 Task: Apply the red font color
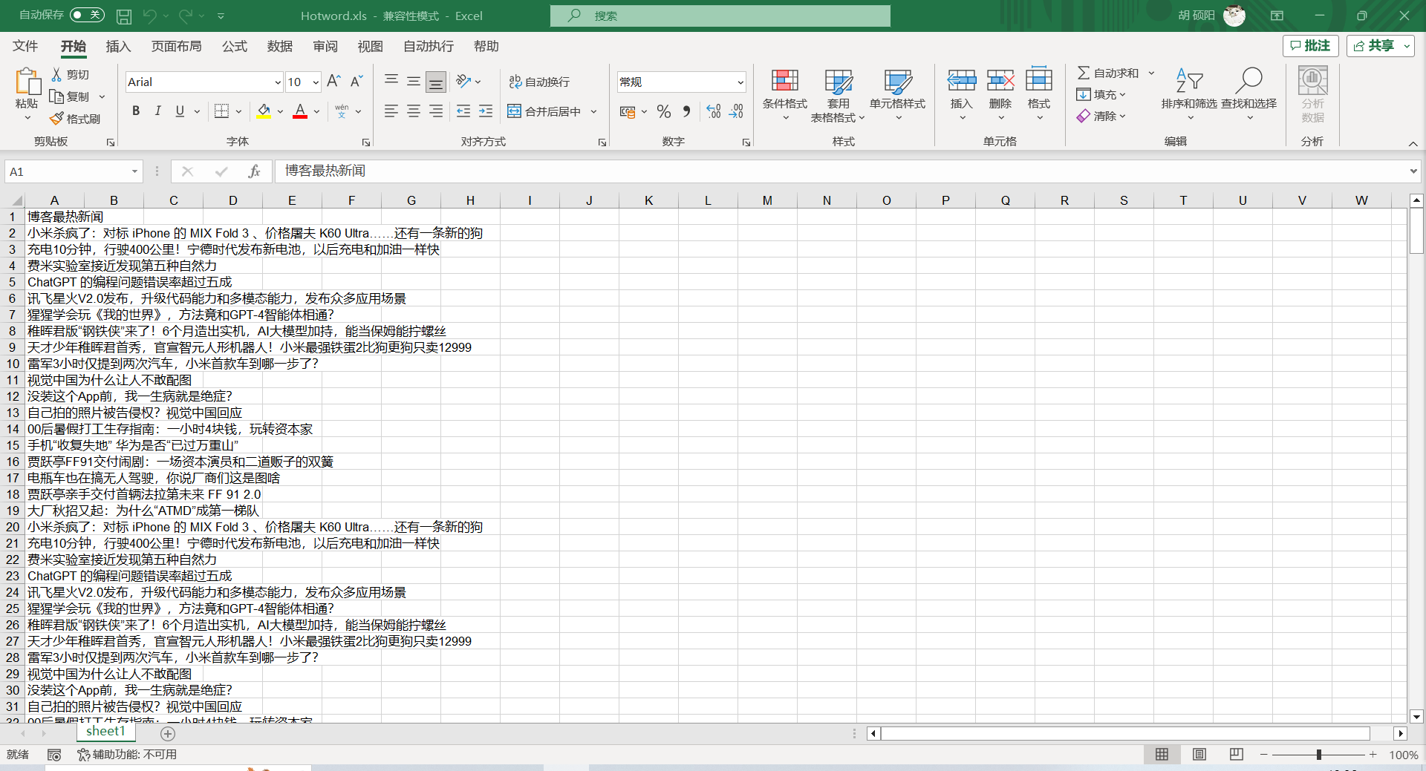tap(300, 111)
